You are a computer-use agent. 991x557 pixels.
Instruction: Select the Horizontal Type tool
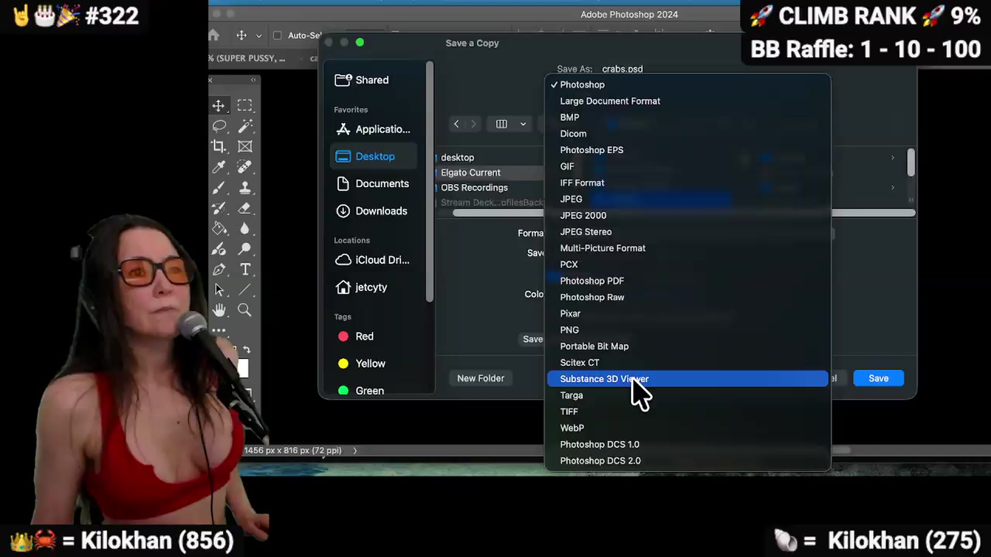pos(245,269)
